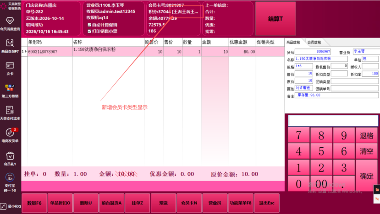Open 会员礼Y bag icon
The height and width of the screenshot is (214, 380).
(10, 156)
